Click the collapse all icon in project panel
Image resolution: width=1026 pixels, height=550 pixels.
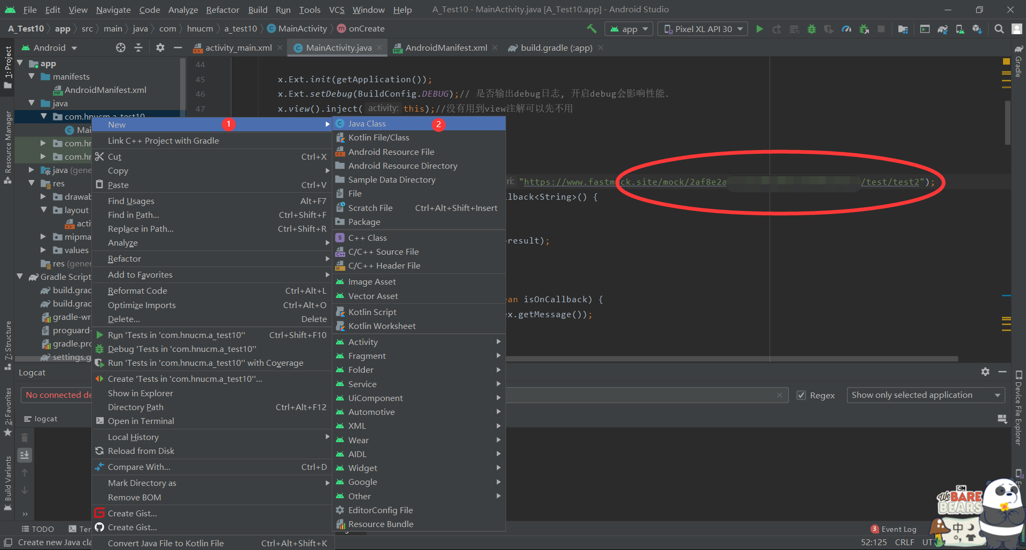[138, 48]
